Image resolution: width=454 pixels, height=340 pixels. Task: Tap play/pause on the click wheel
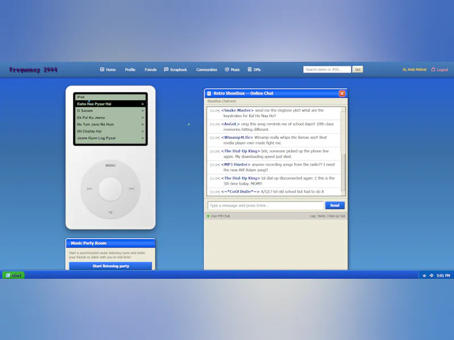(110, 212)
